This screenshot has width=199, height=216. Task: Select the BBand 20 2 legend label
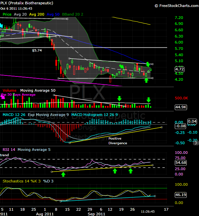point(73,14)
